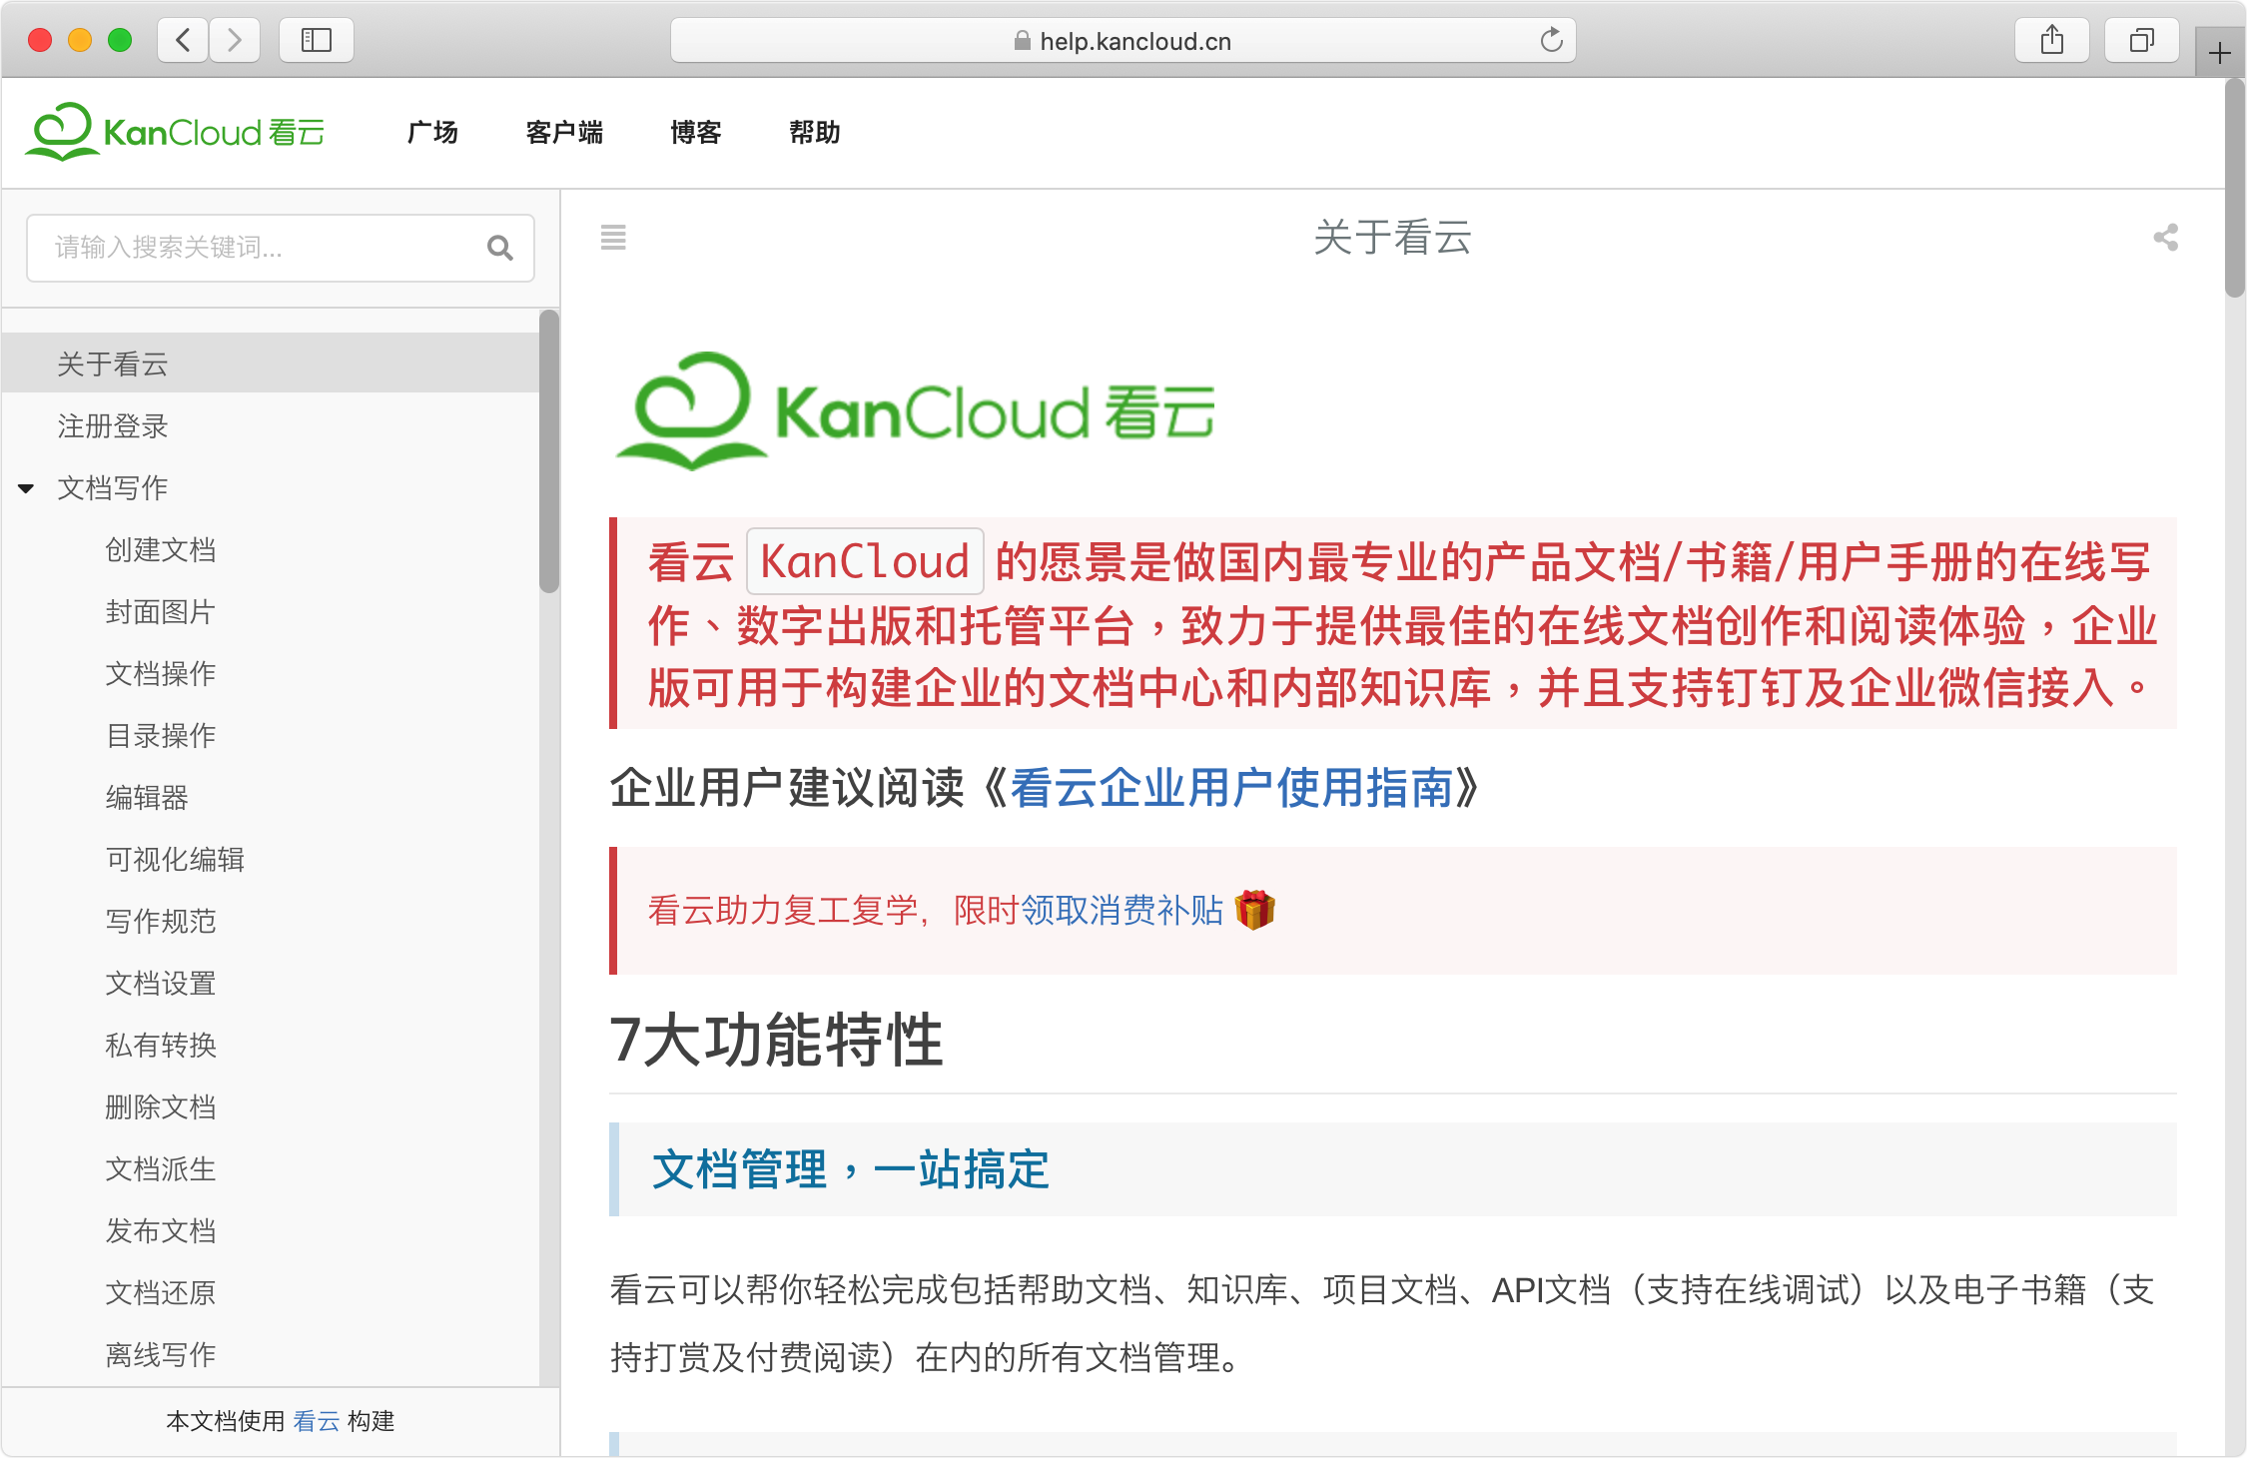Toggle the catalog hamburger menu icon

pyautogui.click(x=613, y=238)
